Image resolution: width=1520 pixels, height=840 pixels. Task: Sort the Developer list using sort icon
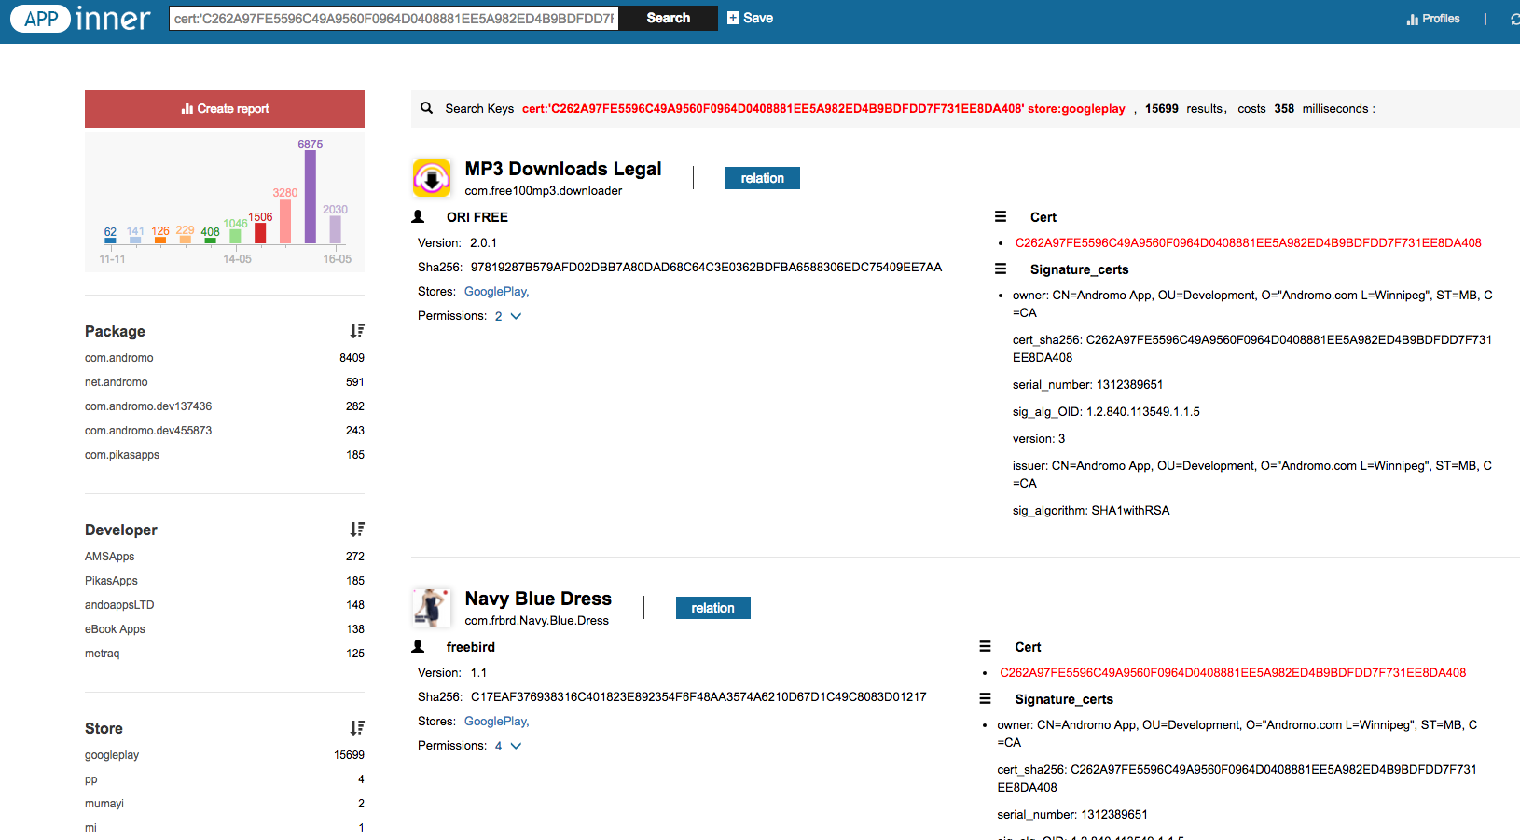coord(357,530)
